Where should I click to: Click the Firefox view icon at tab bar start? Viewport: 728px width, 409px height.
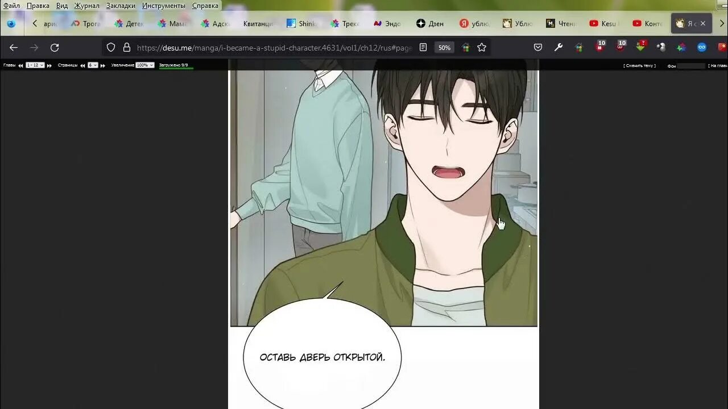(x=11, y=24)
